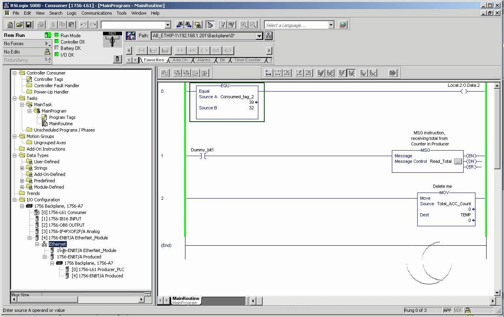Cut selection with the scissors icon
Image resolution: width=504 pixels, height=317 pixels.
point(53,25)
